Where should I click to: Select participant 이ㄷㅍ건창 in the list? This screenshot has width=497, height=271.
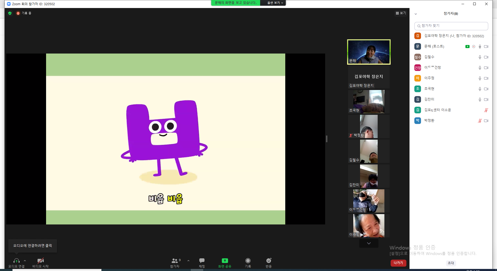(x=451, y=68)
